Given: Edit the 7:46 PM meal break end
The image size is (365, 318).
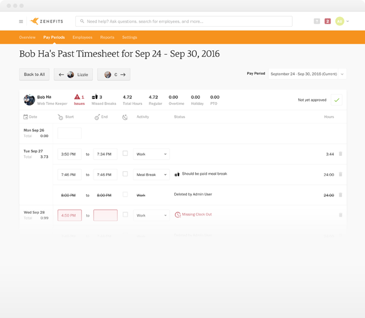Looking at the screenshot, I should [x=105, y=174].
